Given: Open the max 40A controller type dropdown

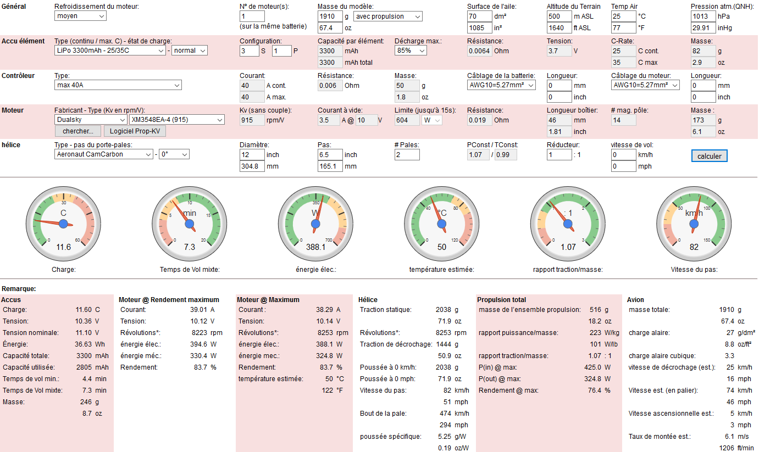Looking at the screenshot, I should coord(118,85).
